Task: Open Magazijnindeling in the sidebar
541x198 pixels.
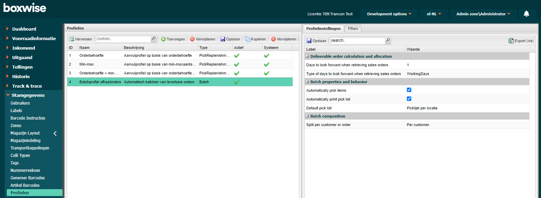Action: point(25,140)
